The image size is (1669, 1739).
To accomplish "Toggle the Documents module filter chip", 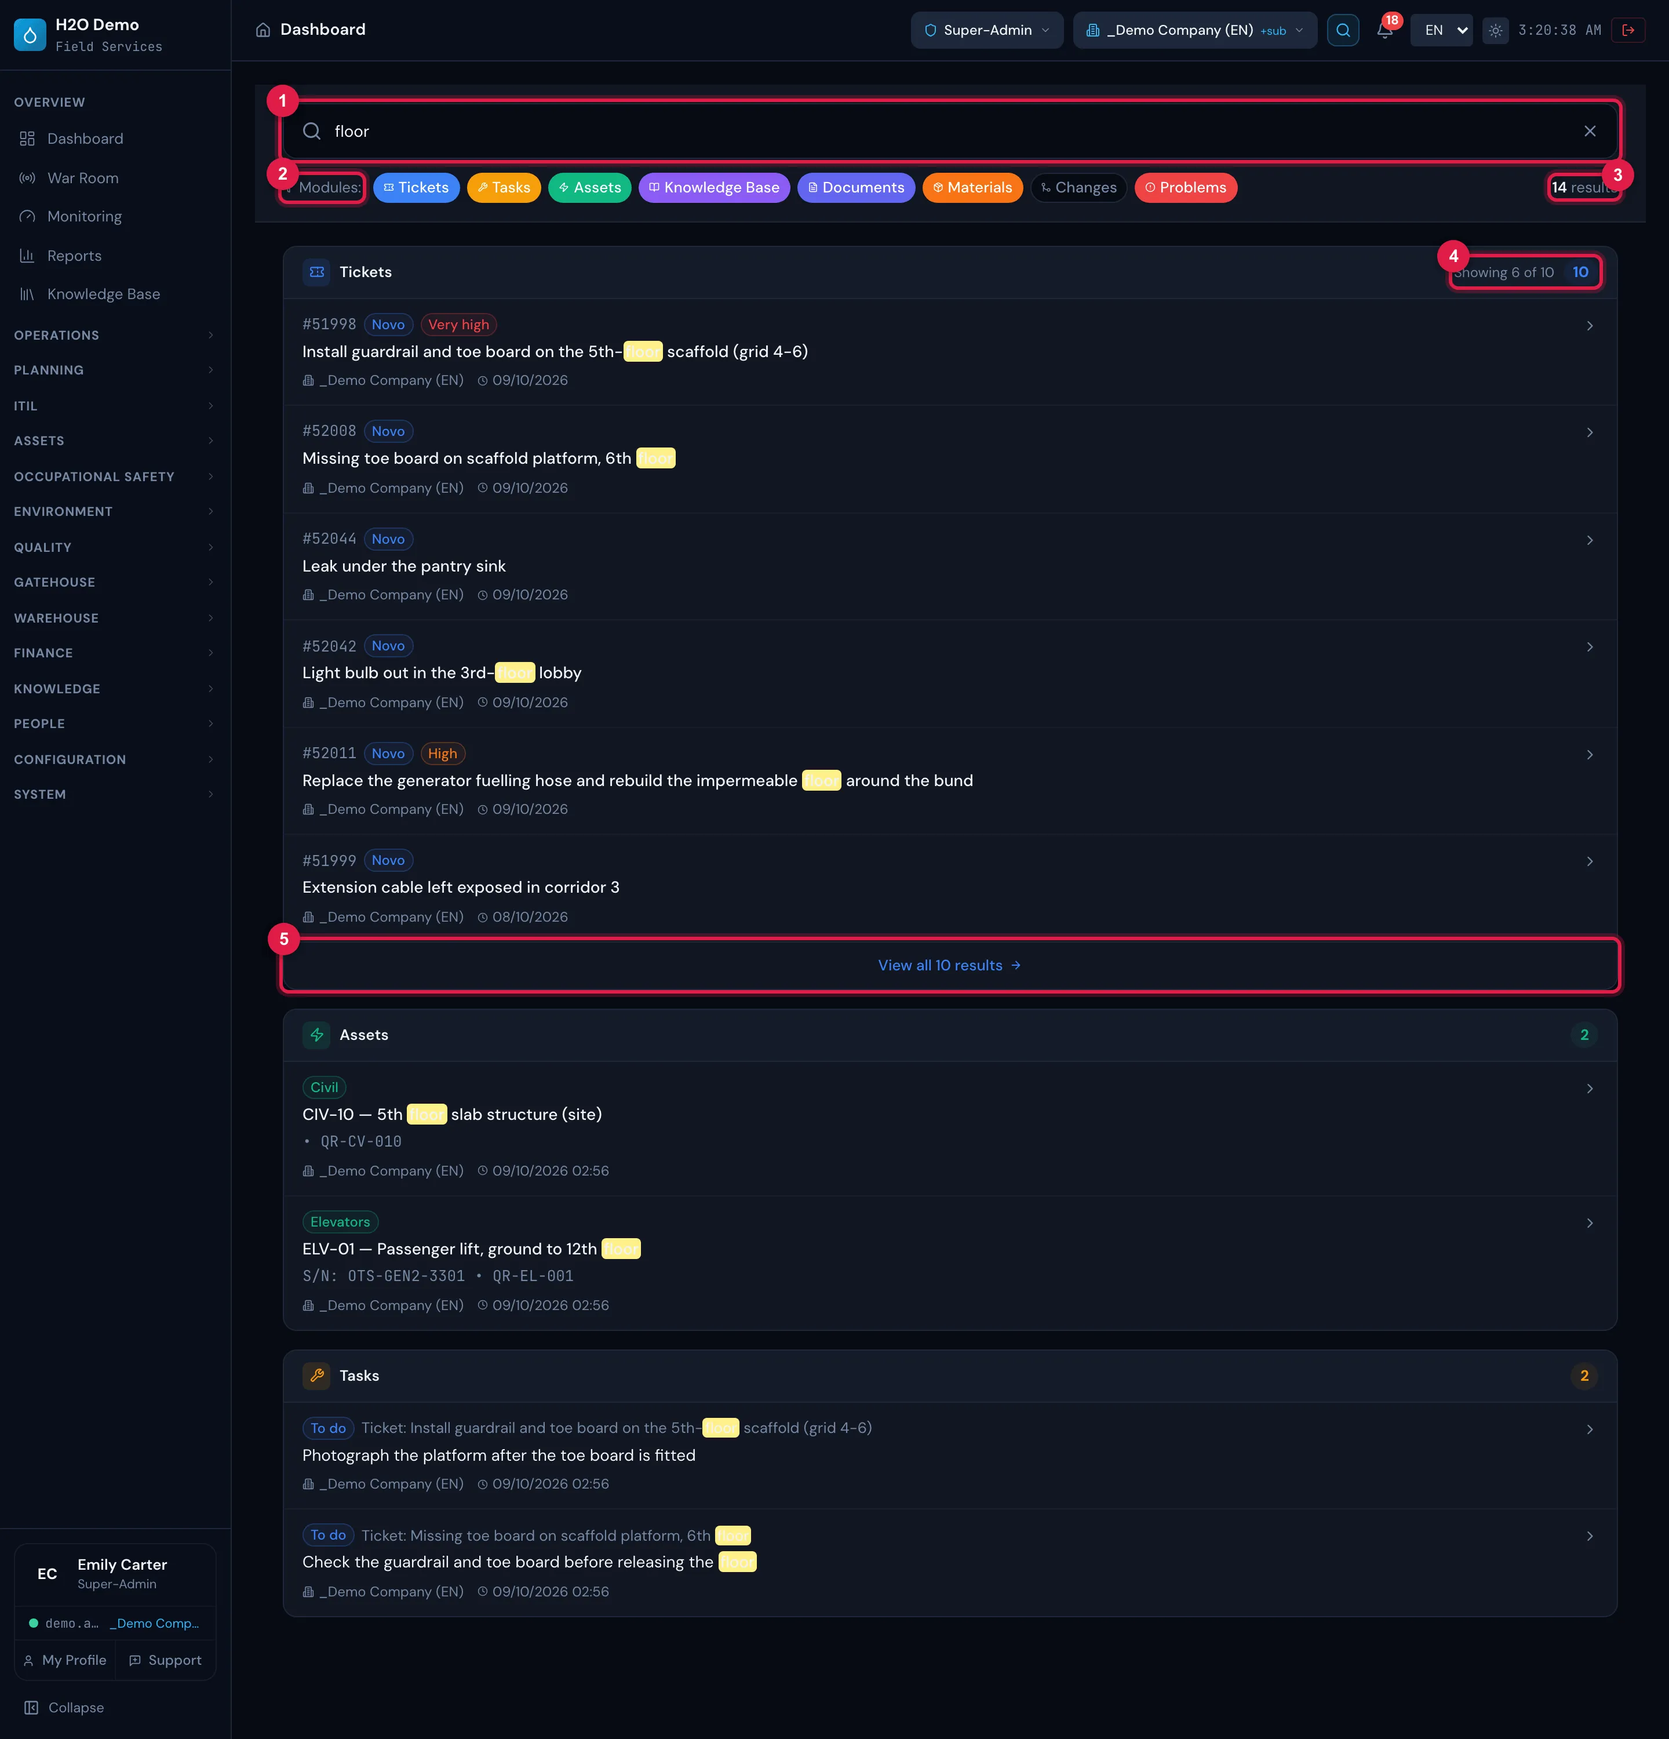I will tap(856, 187).
